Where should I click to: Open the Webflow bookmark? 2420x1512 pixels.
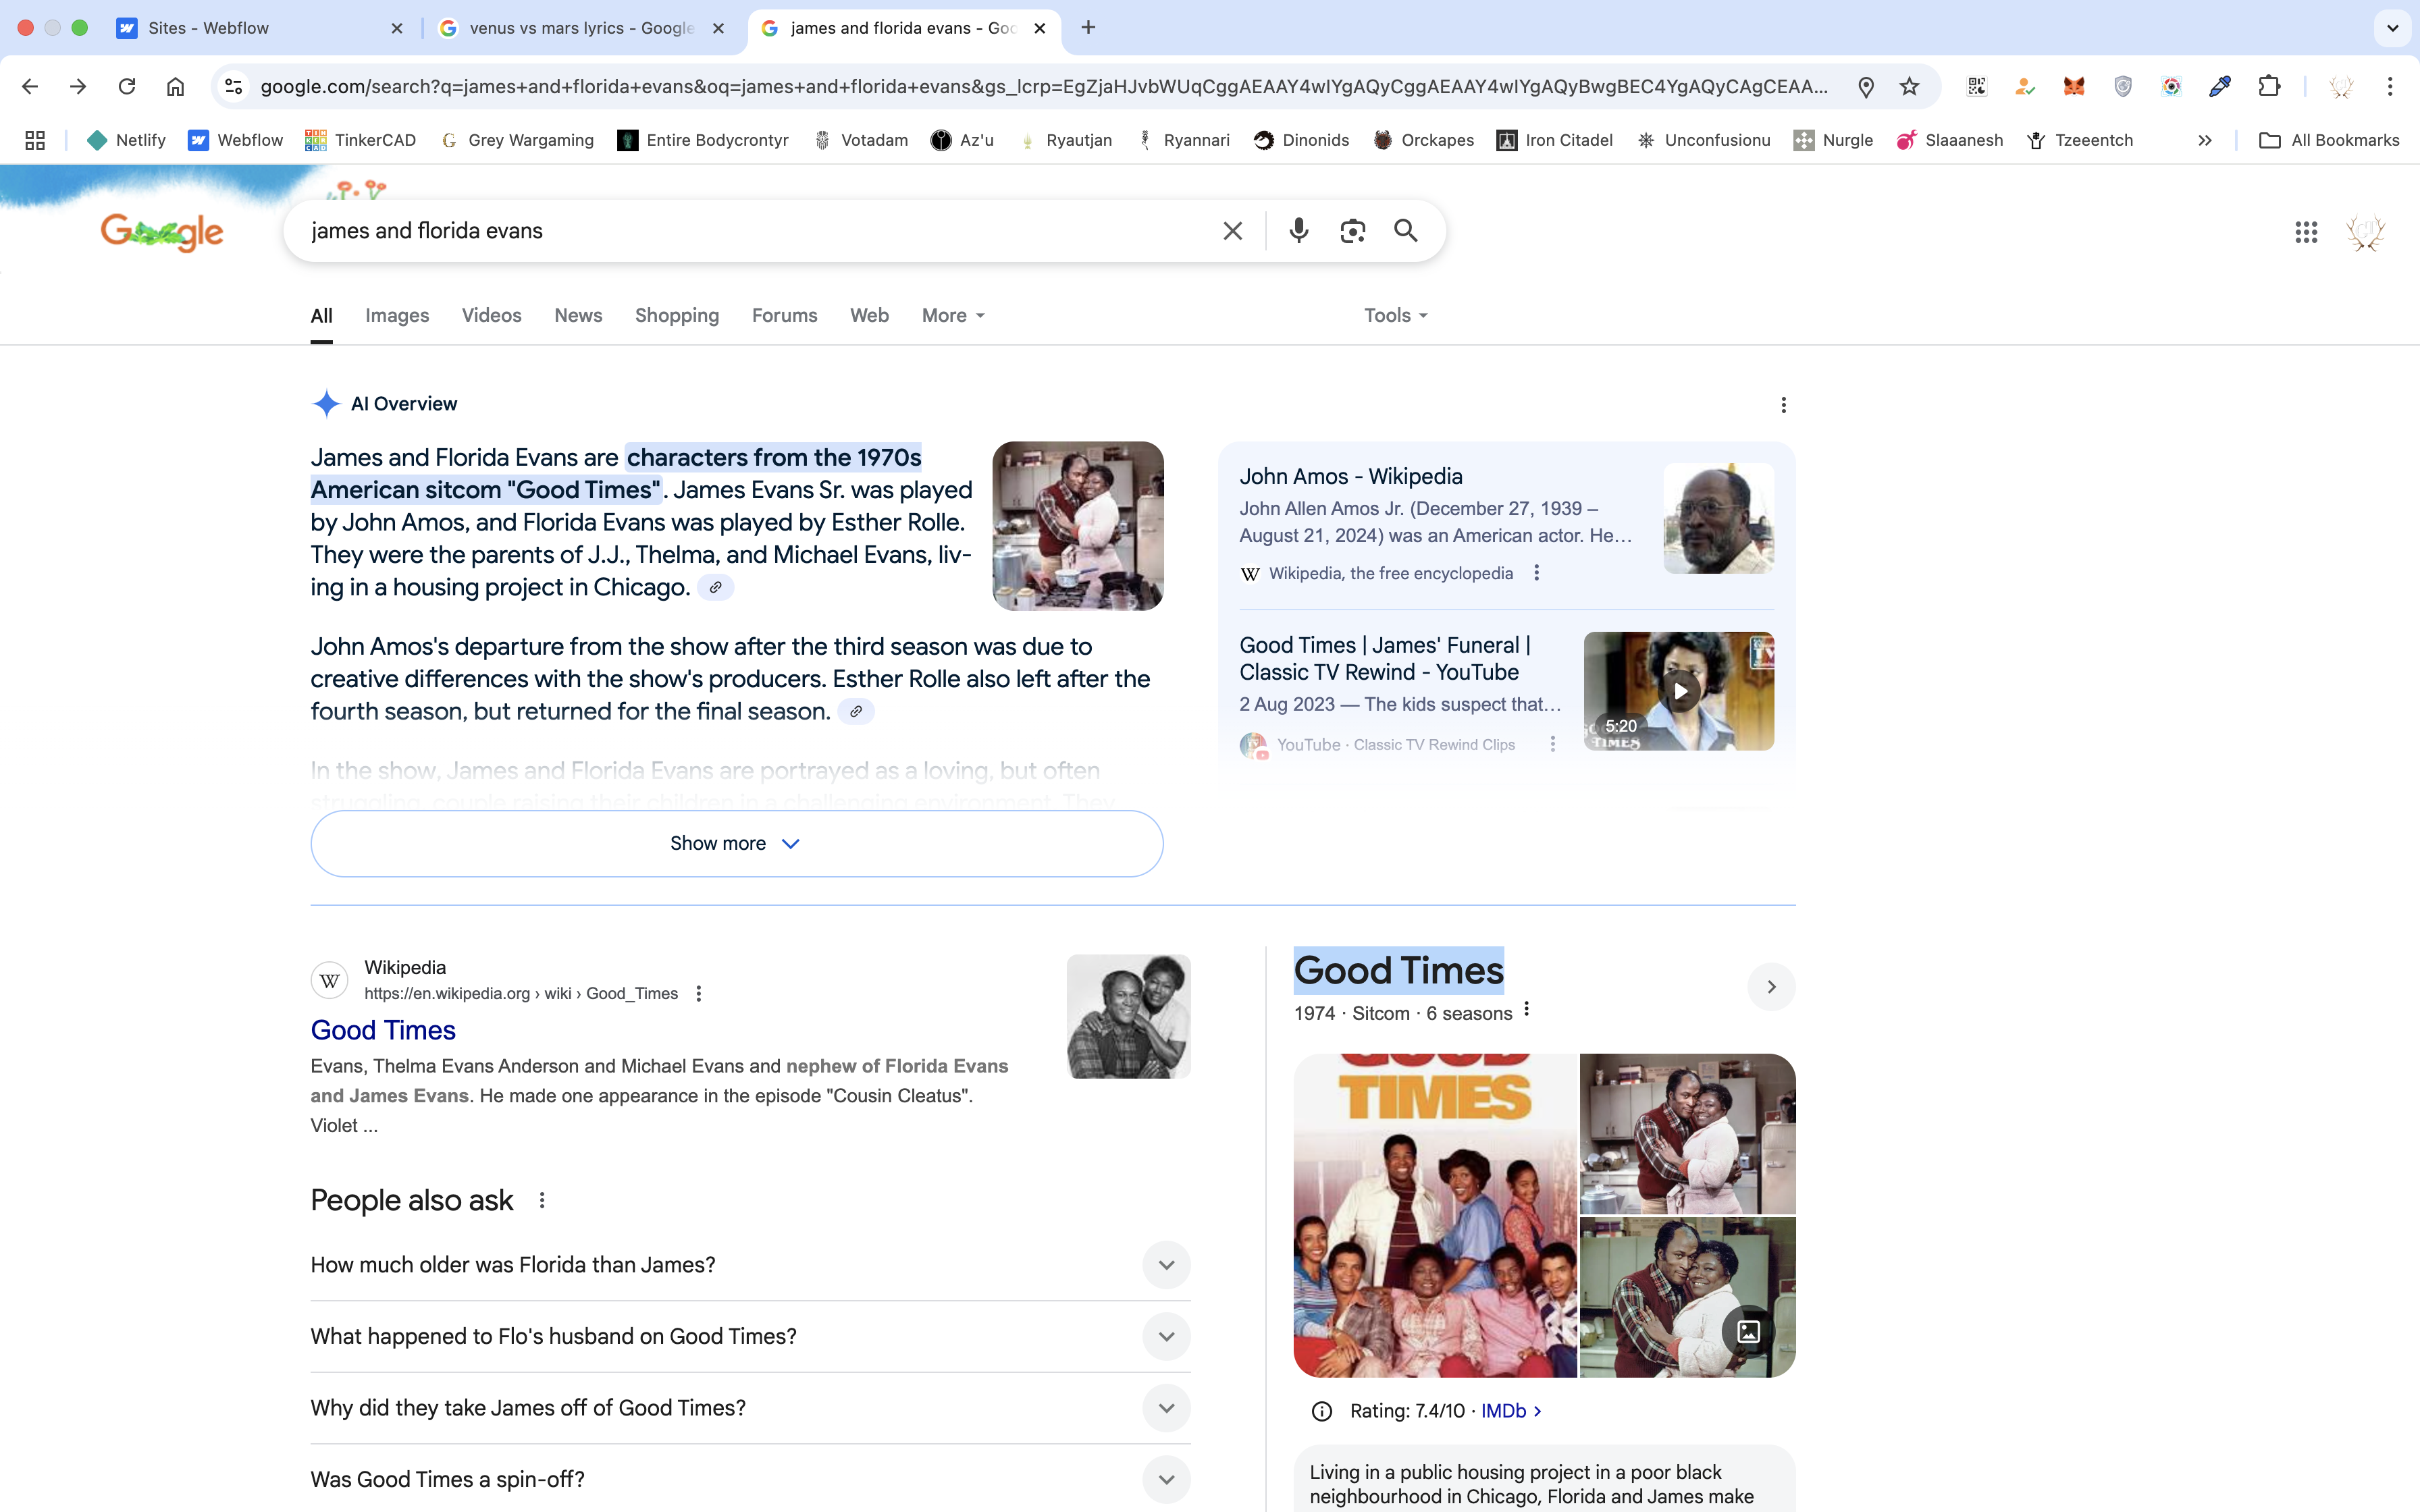click(236, 140)
